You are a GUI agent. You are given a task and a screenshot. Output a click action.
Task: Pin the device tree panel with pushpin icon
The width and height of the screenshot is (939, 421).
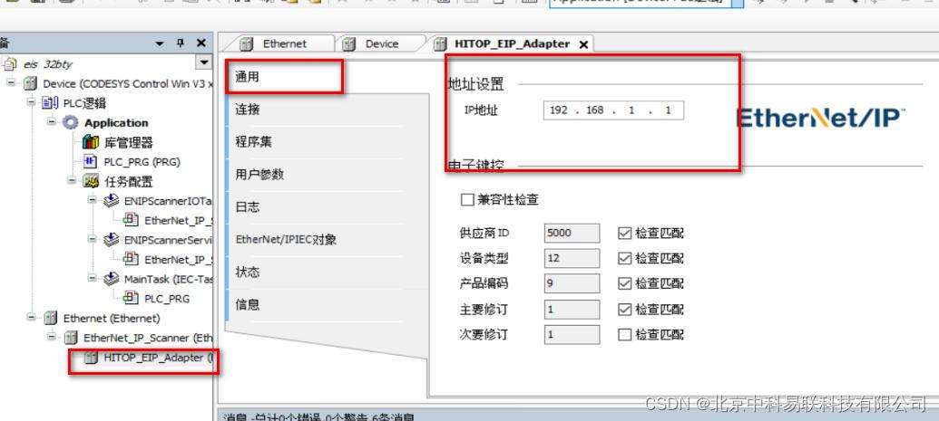pos(181,43)
